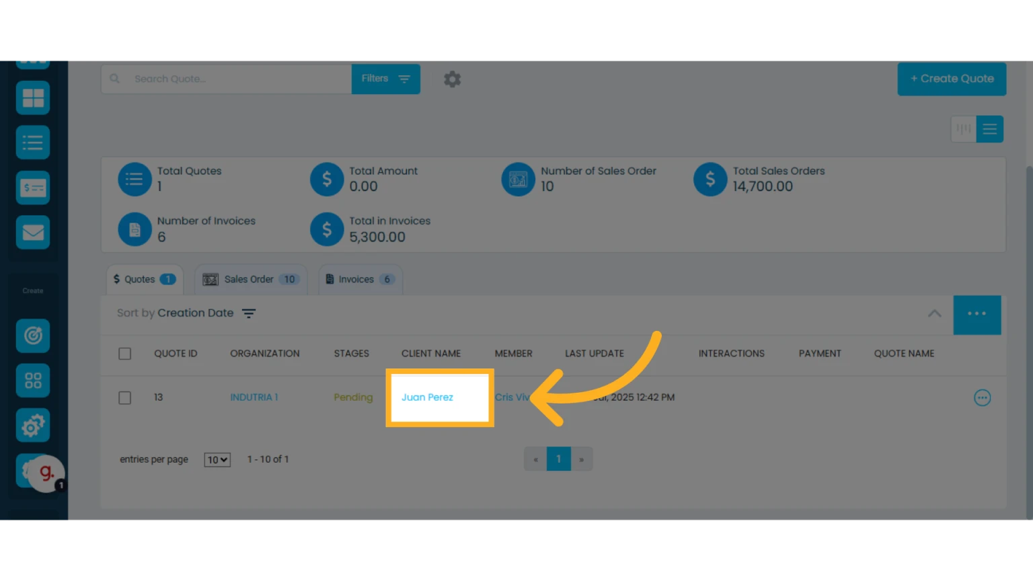
Task: Click the MEMBER column header
Action: [514, 354]
